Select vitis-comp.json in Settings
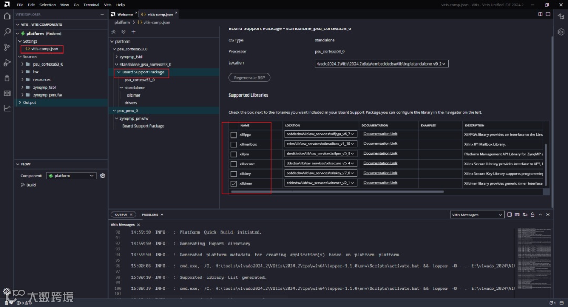The width and height of the screenshot is (568, 307). pos(44,49)
